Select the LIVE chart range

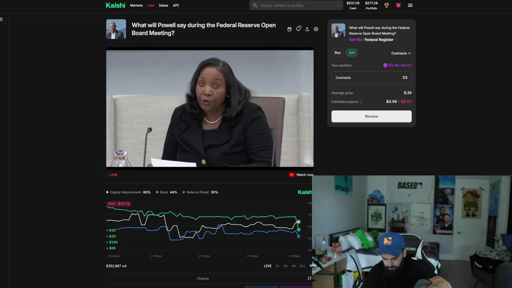[x=268, y=266]
